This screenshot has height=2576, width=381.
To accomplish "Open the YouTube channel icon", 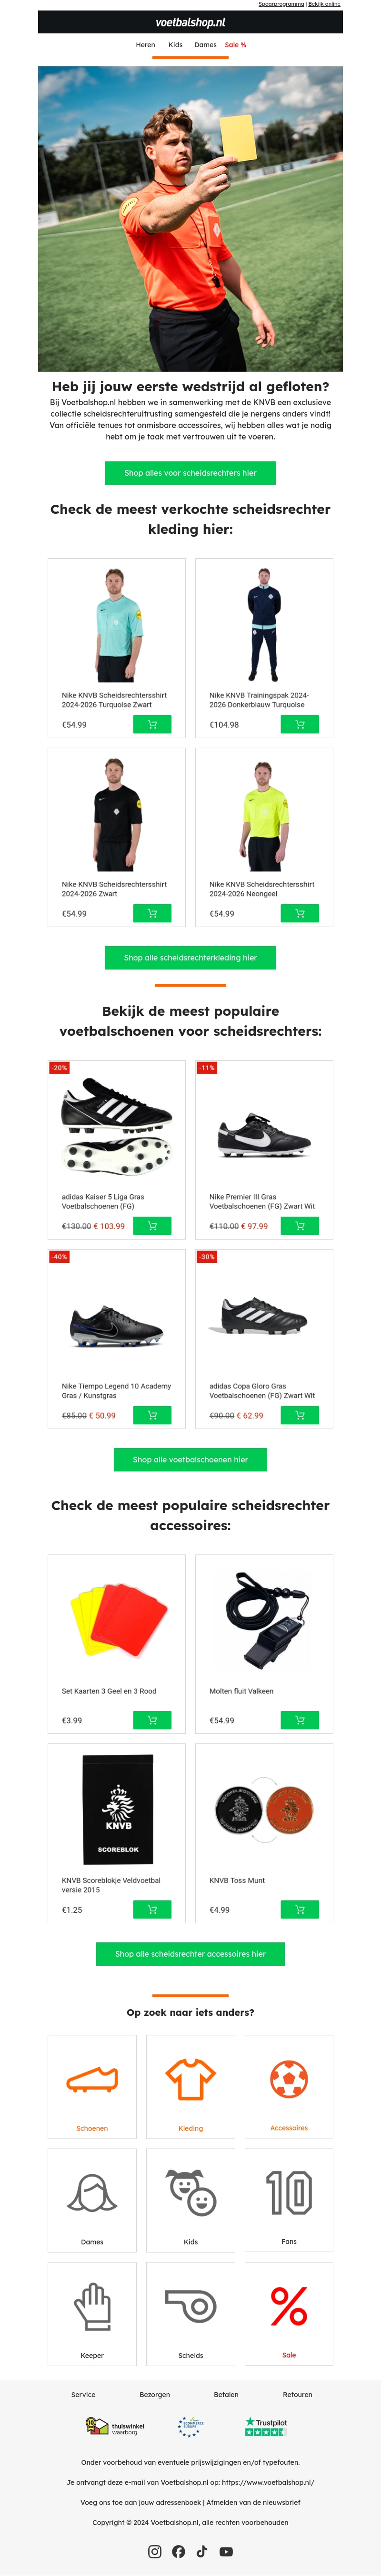I will 226,2551.
